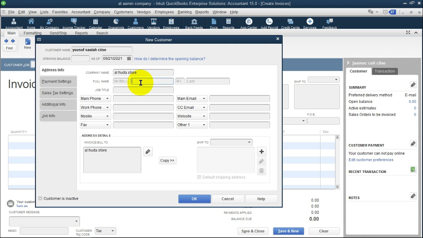Click the reminders alarm clock icon
The image size is (423, 238).
(x=385, y=12)
